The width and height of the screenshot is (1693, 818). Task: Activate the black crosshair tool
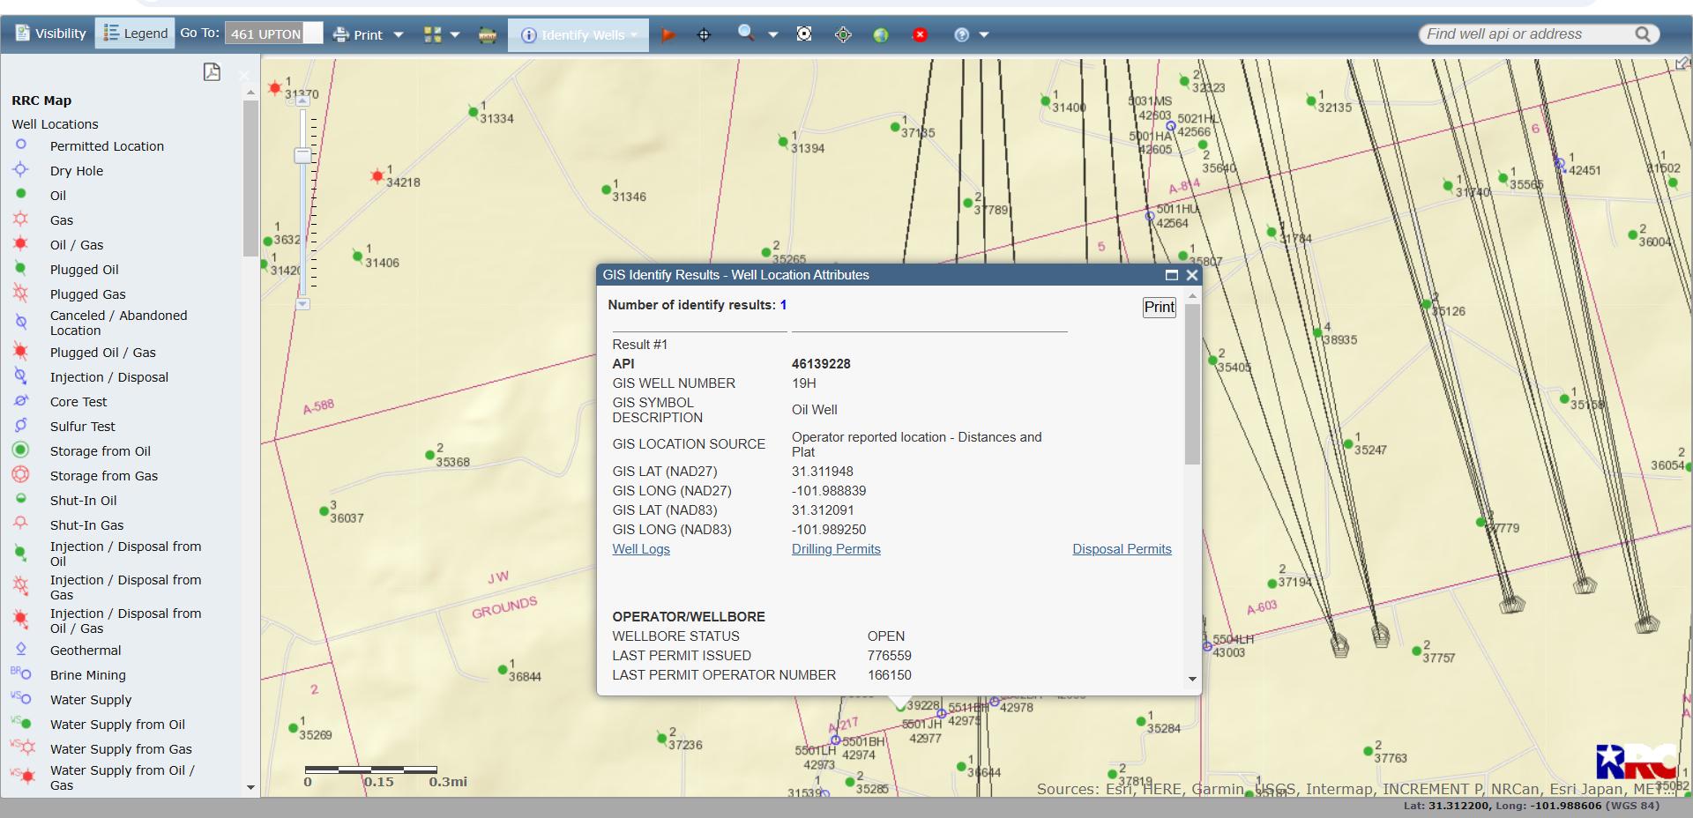[x=704, y=35]
